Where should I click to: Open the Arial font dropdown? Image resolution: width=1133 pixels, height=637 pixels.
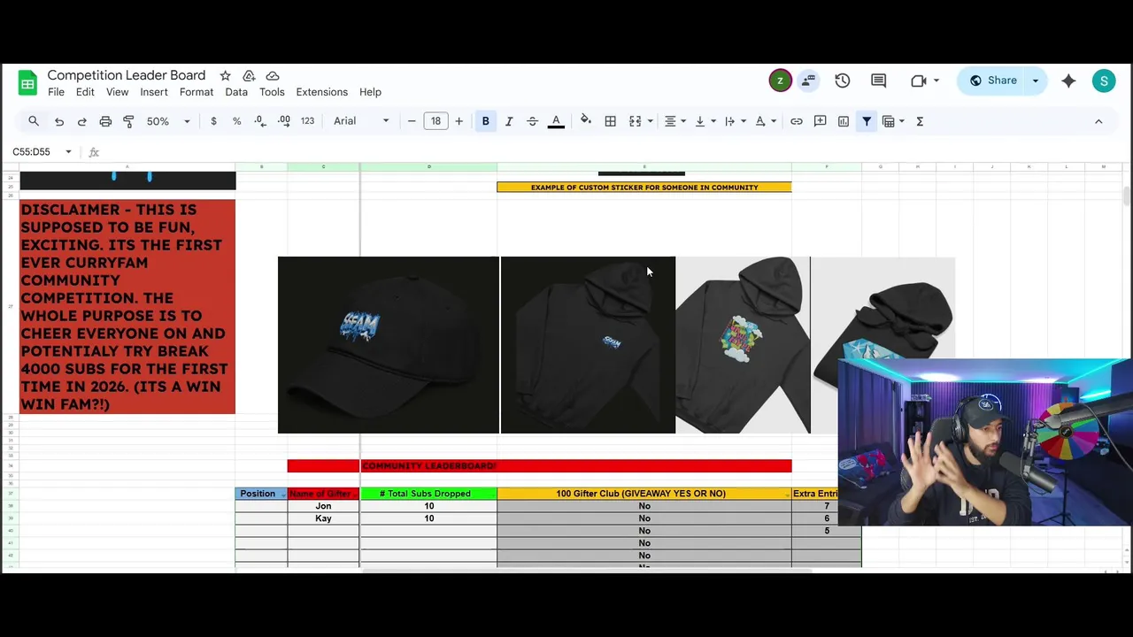361,121
